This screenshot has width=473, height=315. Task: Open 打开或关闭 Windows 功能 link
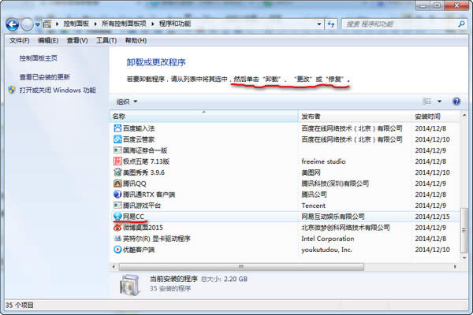(58, 90)
